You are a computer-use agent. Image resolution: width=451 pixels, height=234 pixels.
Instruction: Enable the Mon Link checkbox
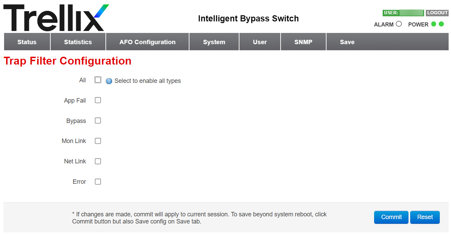(98, 141)
